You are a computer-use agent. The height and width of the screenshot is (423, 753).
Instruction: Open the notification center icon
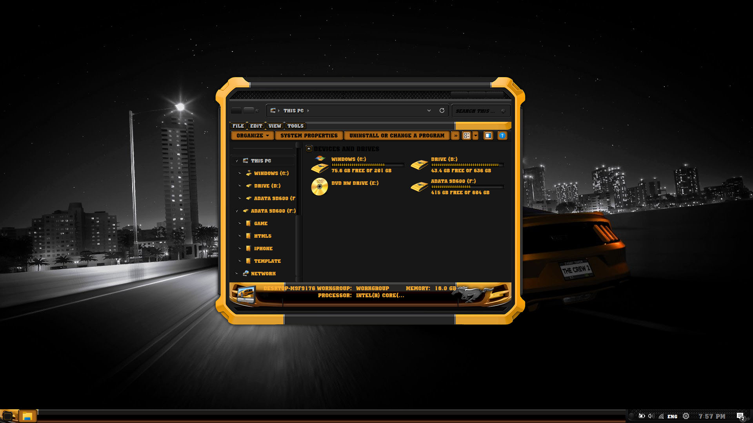[740, 416]
